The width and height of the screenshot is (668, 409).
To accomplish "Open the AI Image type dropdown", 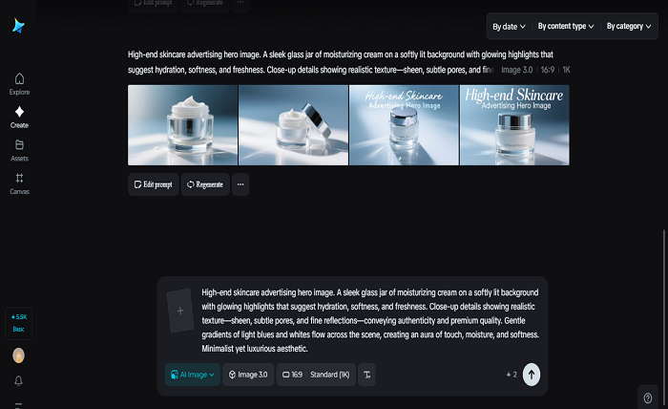I will (x=193, y=375).
